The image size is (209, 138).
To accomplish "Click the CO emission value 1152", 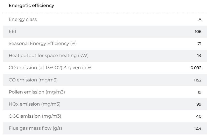I will tap(197, 80).
